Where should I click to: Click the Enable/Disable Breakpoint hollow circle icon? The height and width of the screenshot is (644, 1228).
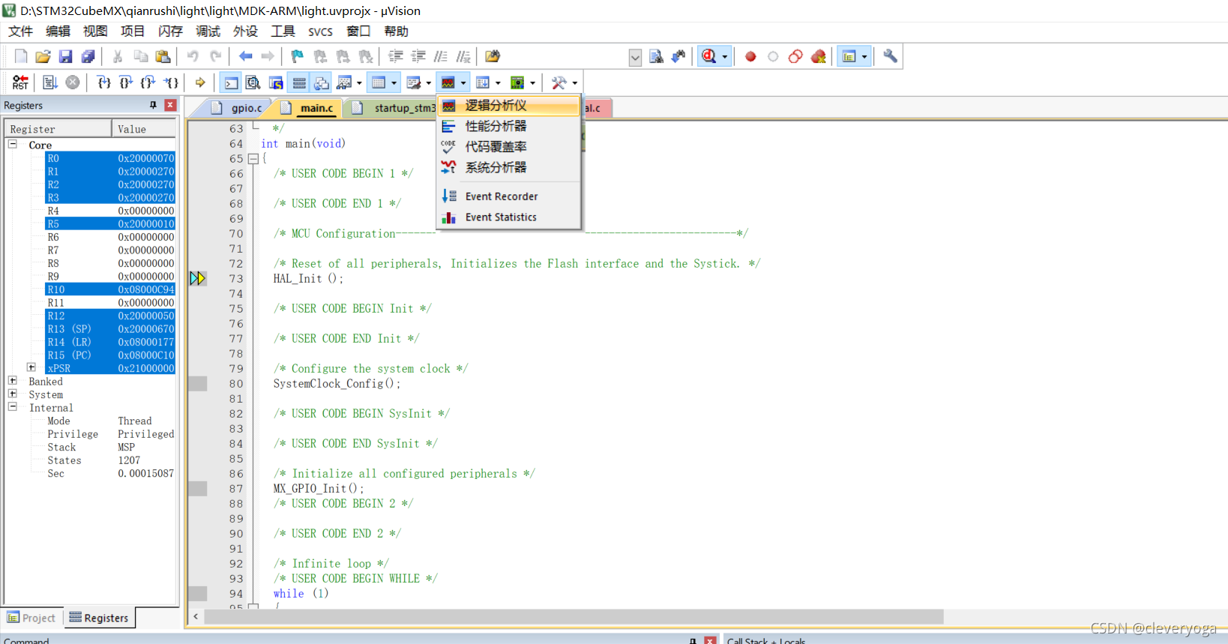tap(773, 56)
